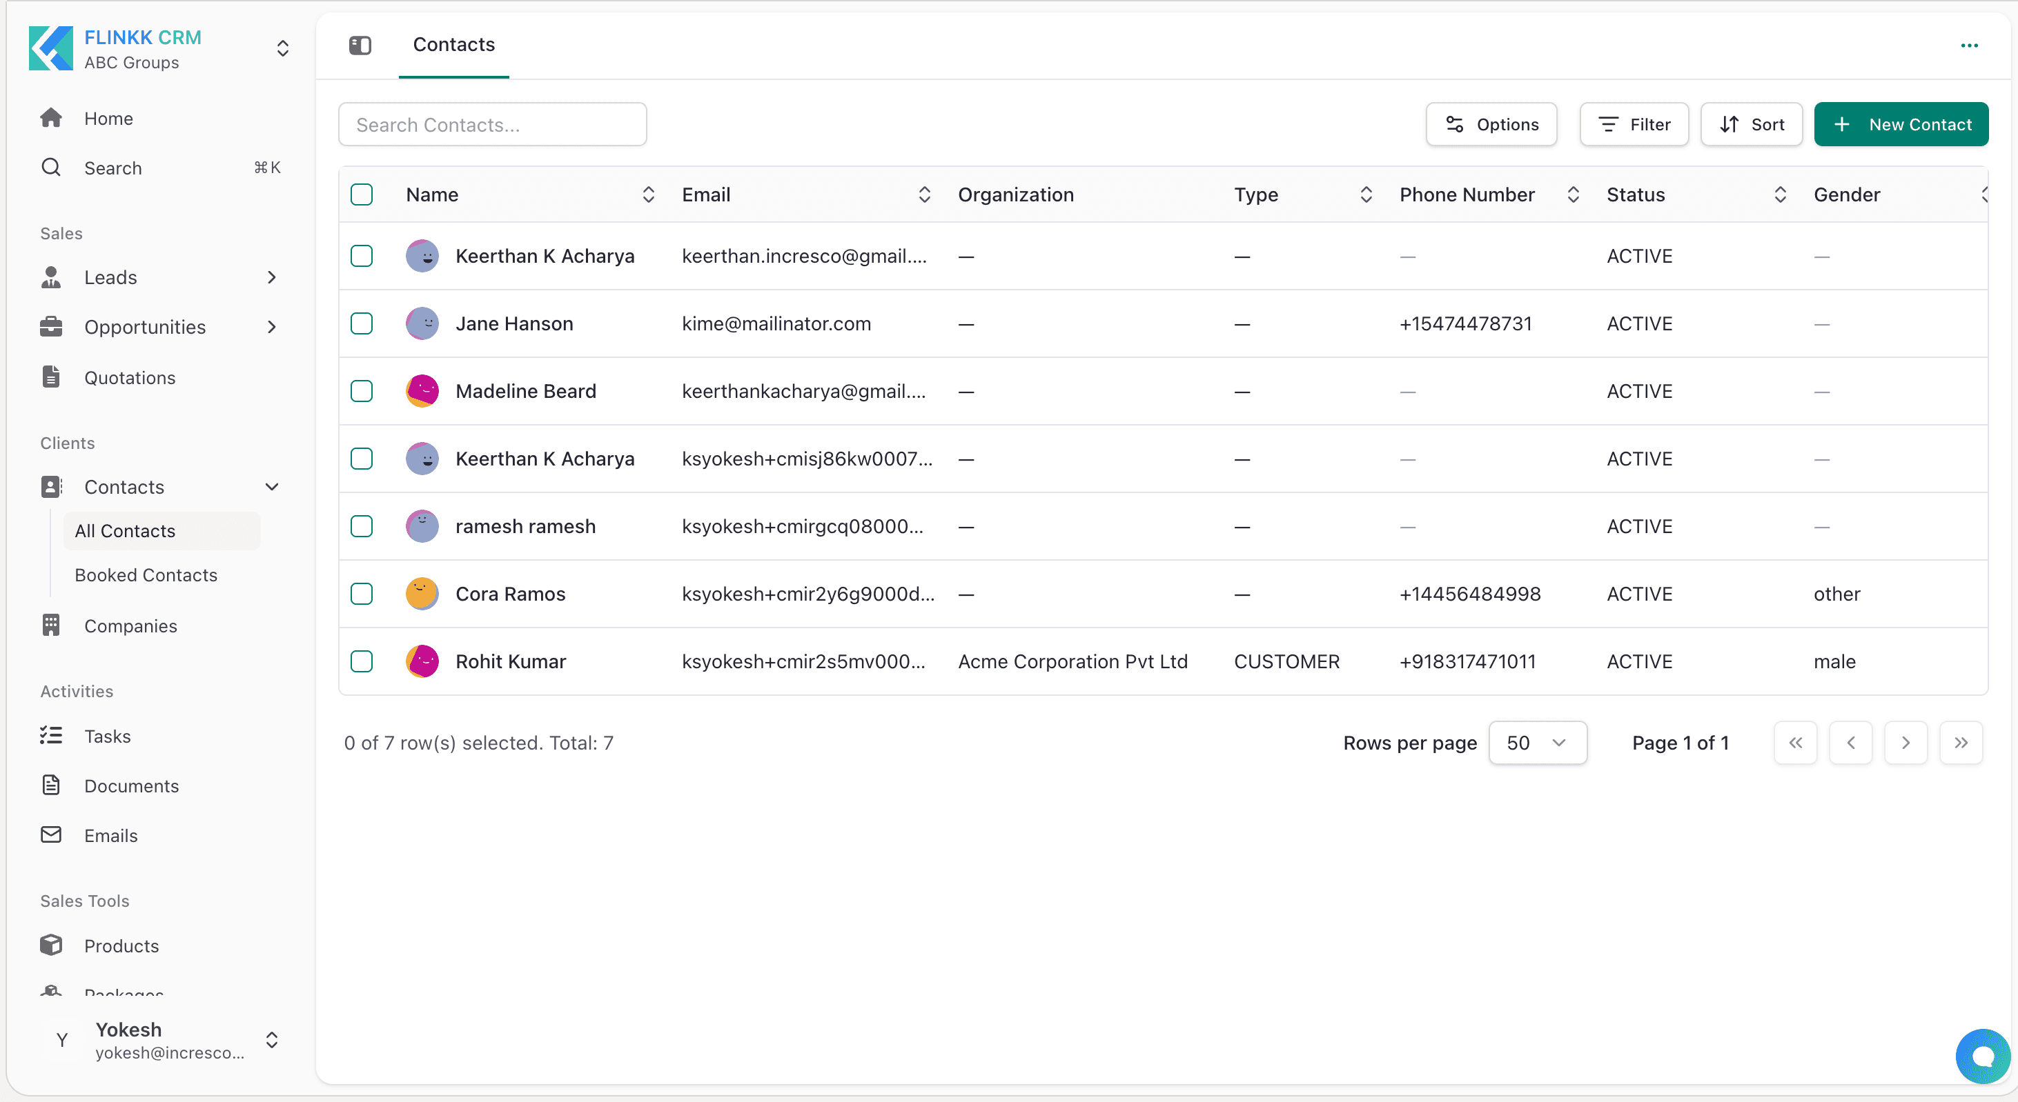Select Madeline Beard's row checkbox
This screenshot has width=2018, height=1102.
click(362, 390)
